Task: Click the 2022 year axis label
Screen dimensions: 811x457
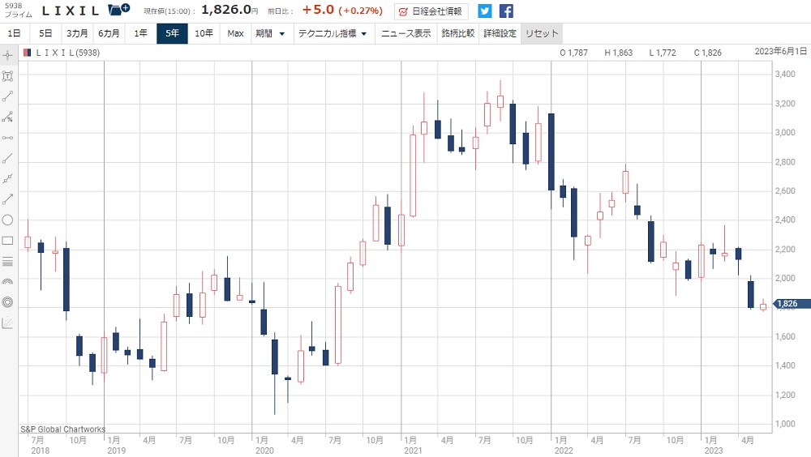Action: click(x=564, y=451)
